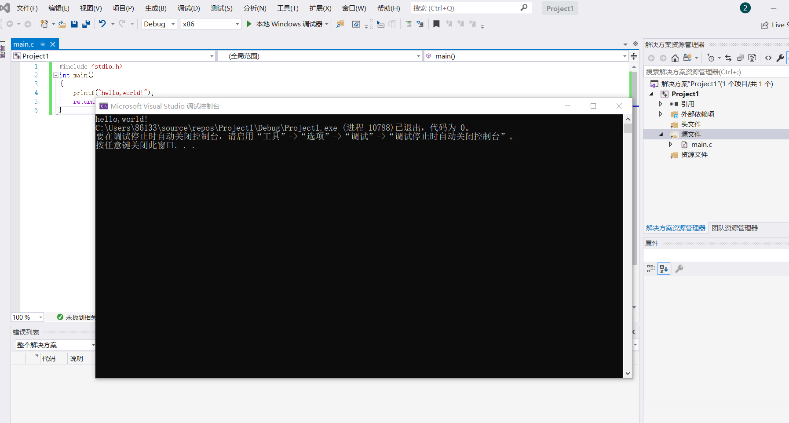Select the 头文件 folder
This screenshot has height=423, width=789.
point(691,124)
